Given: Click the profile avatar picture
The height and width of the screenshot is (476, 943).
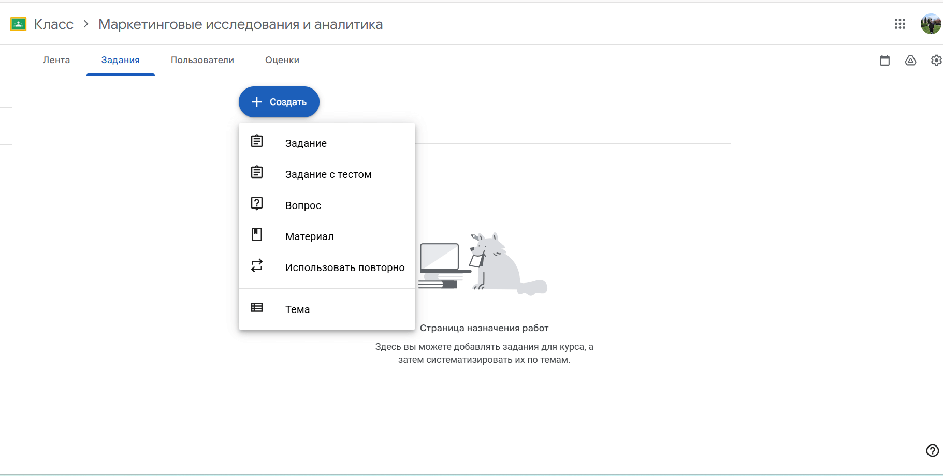Looking at the screenshot, I should (x=931, y=24).
